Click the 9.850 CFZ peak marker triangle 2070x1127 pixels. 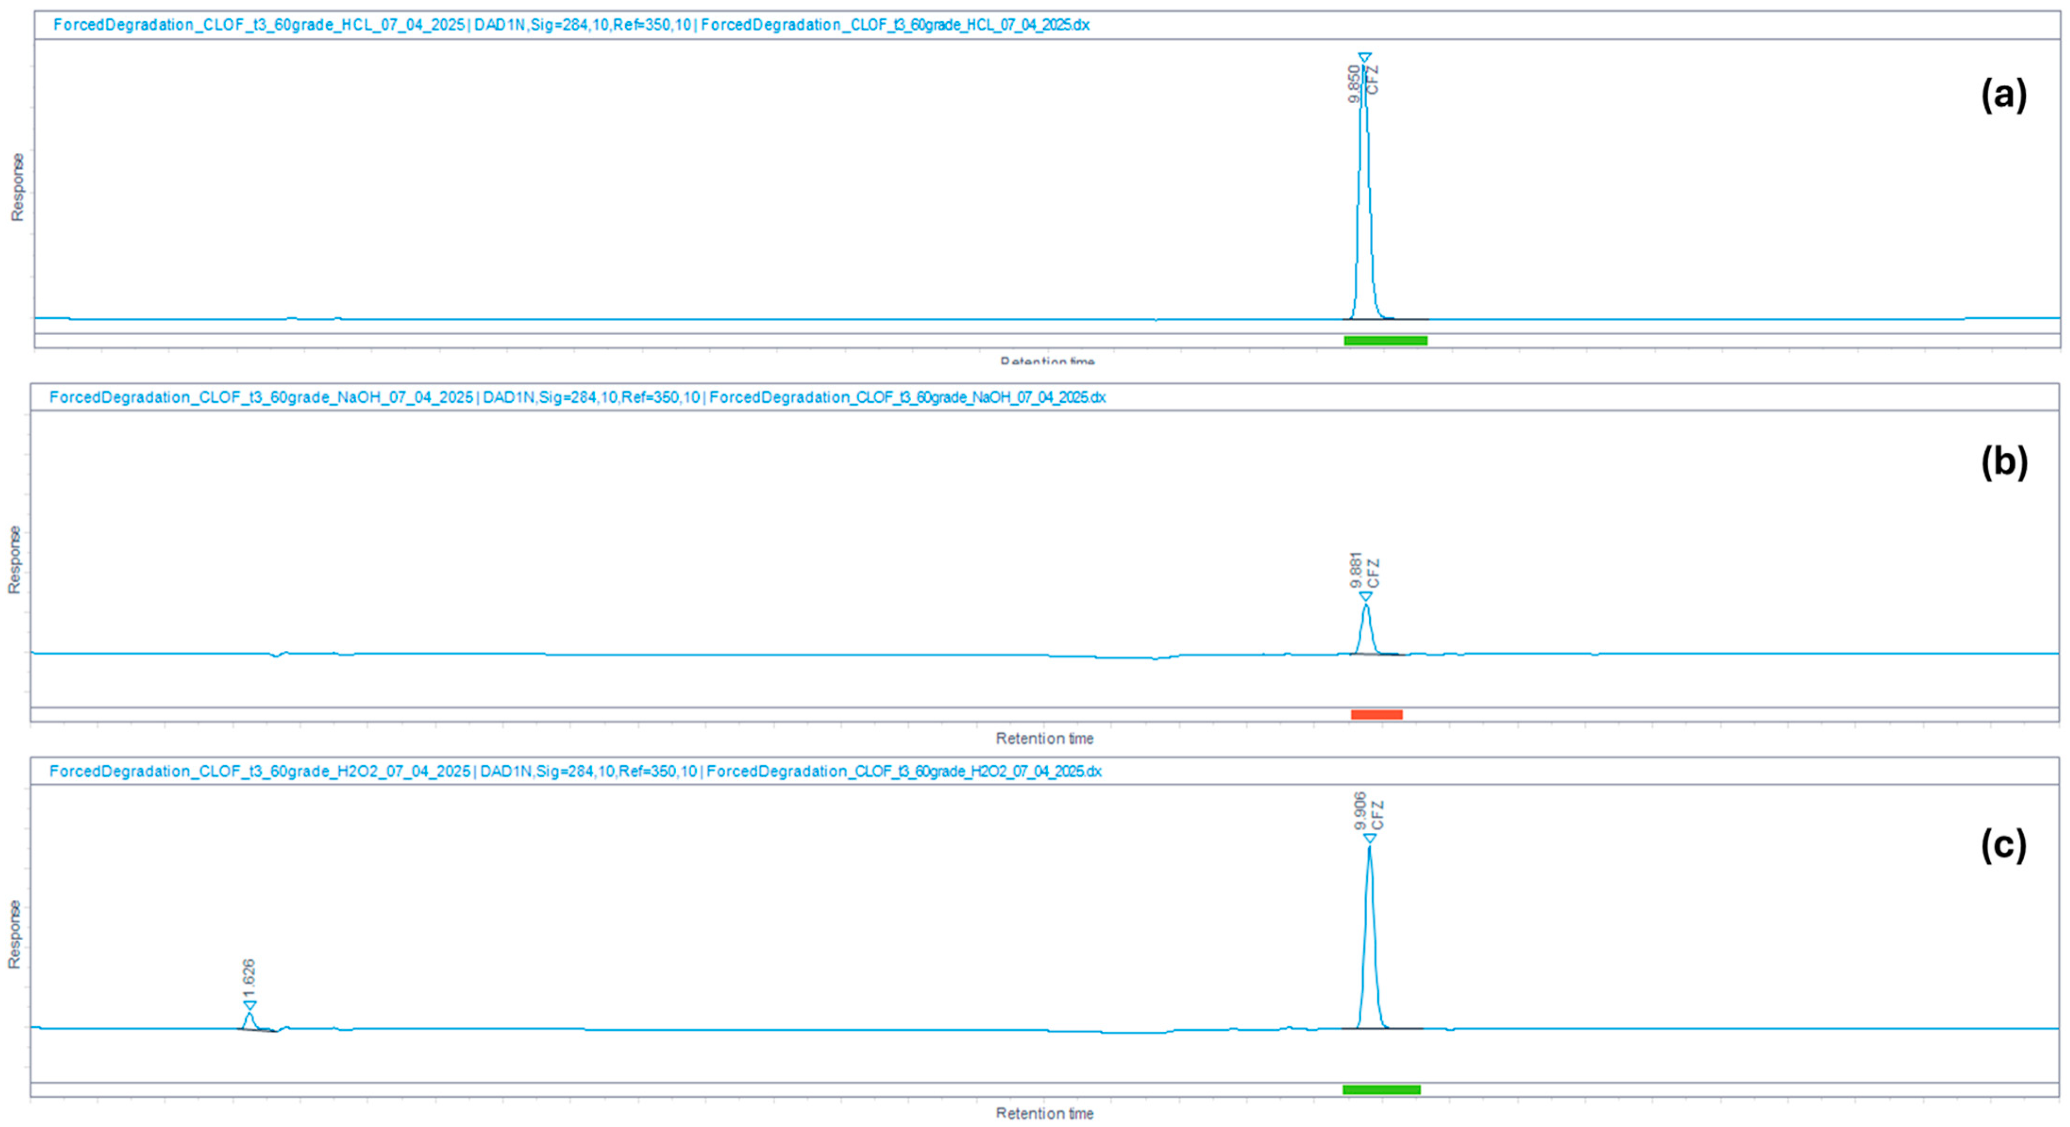(x=1365, y=57)
